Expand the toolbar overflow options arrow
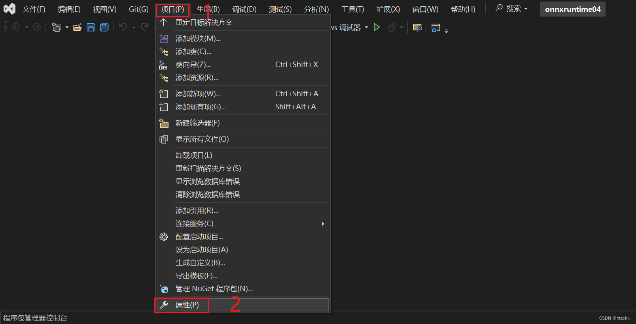The image size is (636, 324). coord(446,31)
